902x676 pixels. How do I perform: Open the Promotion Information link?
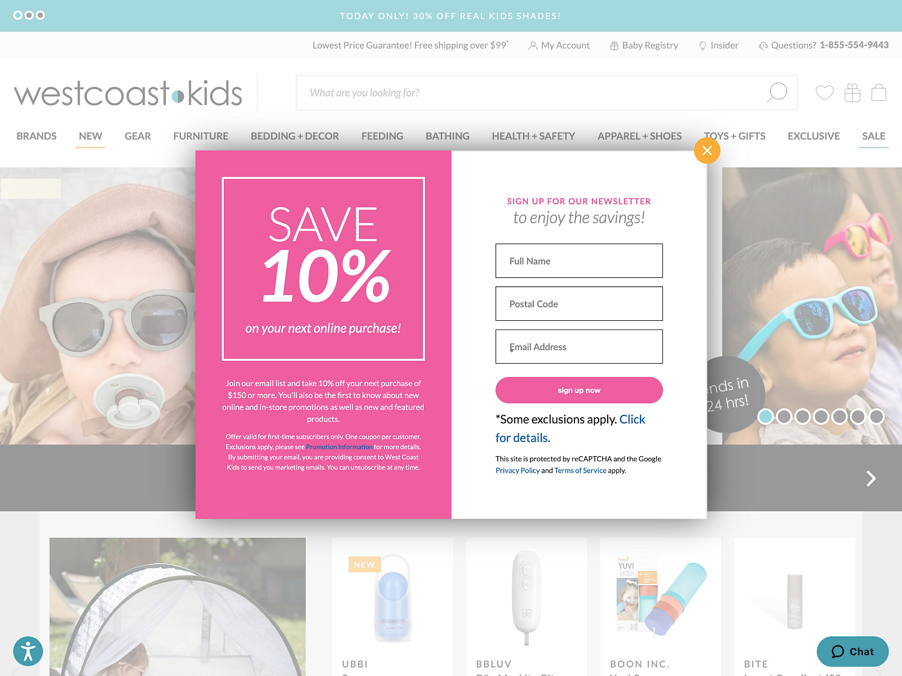point(339,447)
